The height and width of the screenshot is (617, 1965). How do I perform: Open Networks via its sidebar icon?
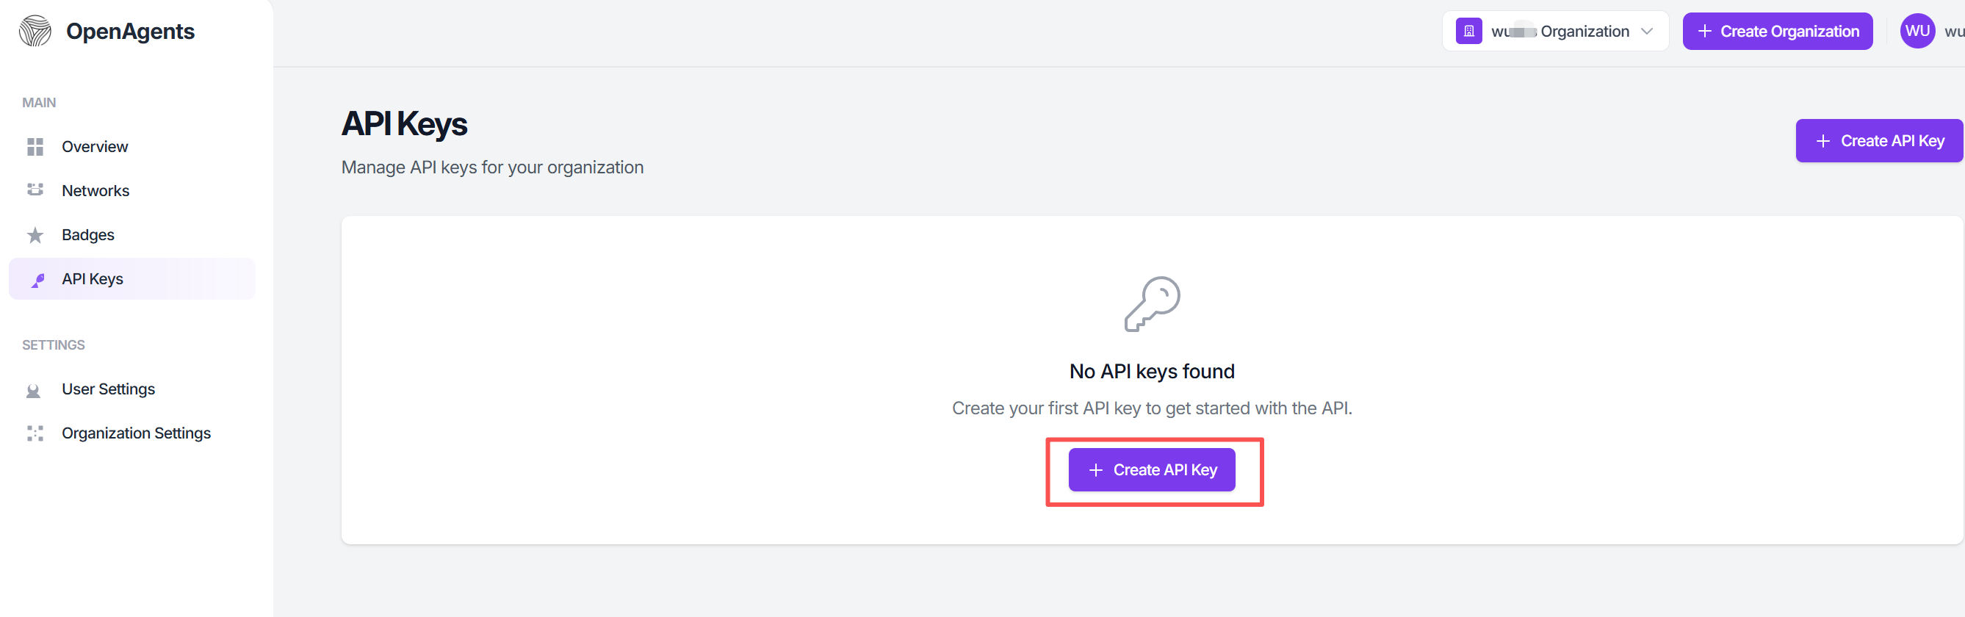tap(35, 190)
